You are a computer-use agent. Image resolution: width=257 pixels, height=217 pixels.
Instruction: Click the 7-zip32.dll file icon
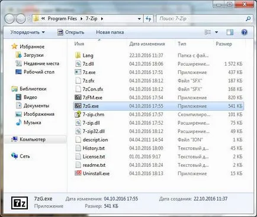78,131
